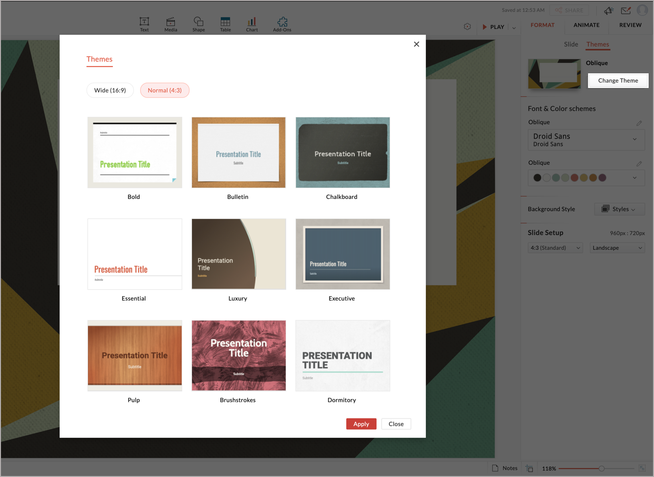Open the Background Styles dropdown
Image resolution: width=654 pixels, height=477 pixels.
click(619, 209)
